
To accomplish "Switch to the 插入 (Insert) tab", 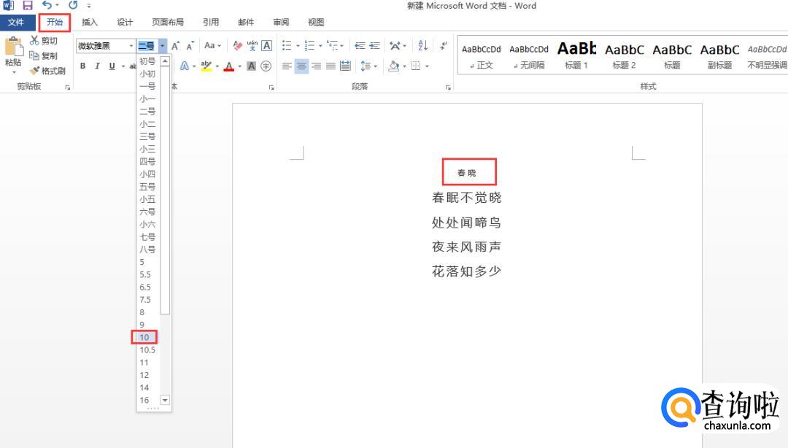I will tap(90, 23).
